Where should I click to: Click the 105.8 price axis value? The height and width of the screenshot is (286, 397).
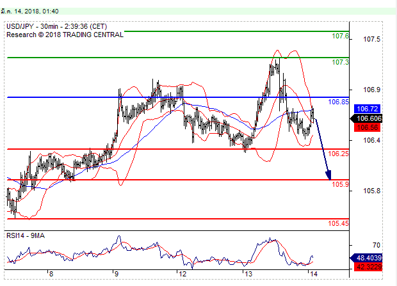[x=371, y=191]
